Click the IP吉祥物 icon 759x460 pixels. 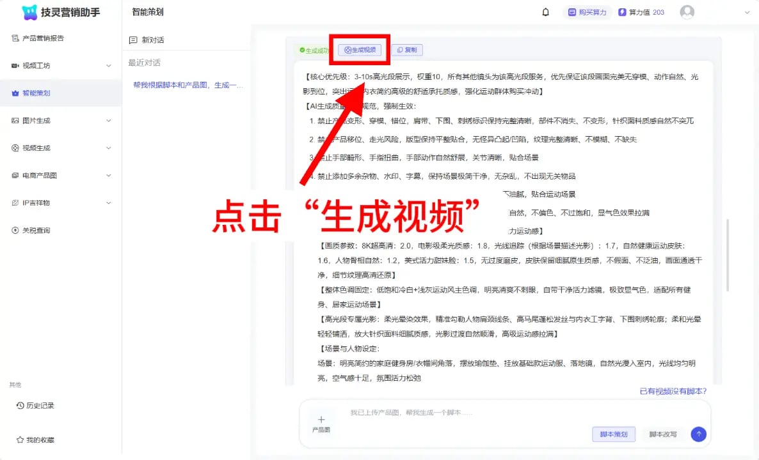(x=15, y=203)
